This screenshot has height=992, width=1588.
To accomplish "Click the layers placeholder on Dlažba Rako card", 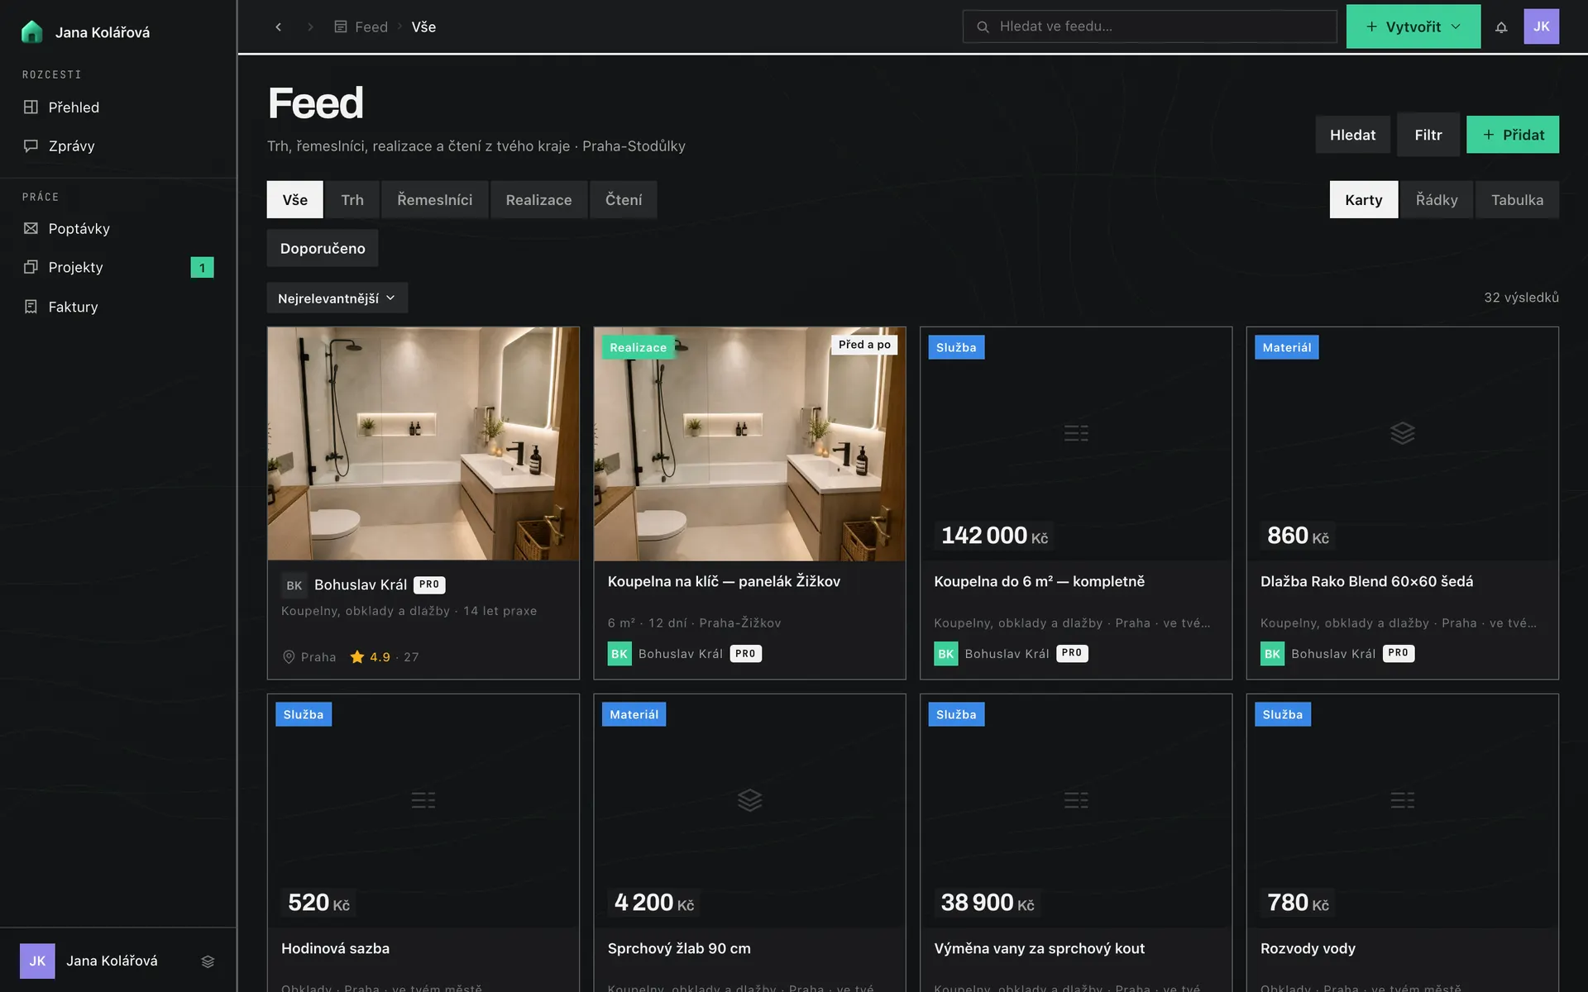I will tap(1402, 432).
